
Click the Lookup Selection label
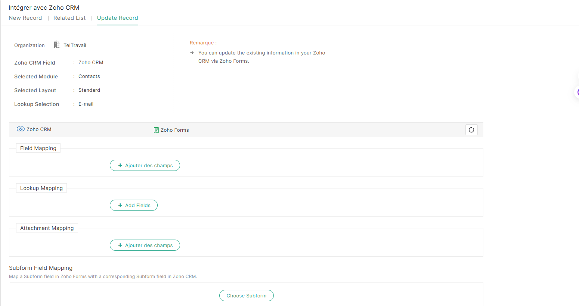point(37,104)
